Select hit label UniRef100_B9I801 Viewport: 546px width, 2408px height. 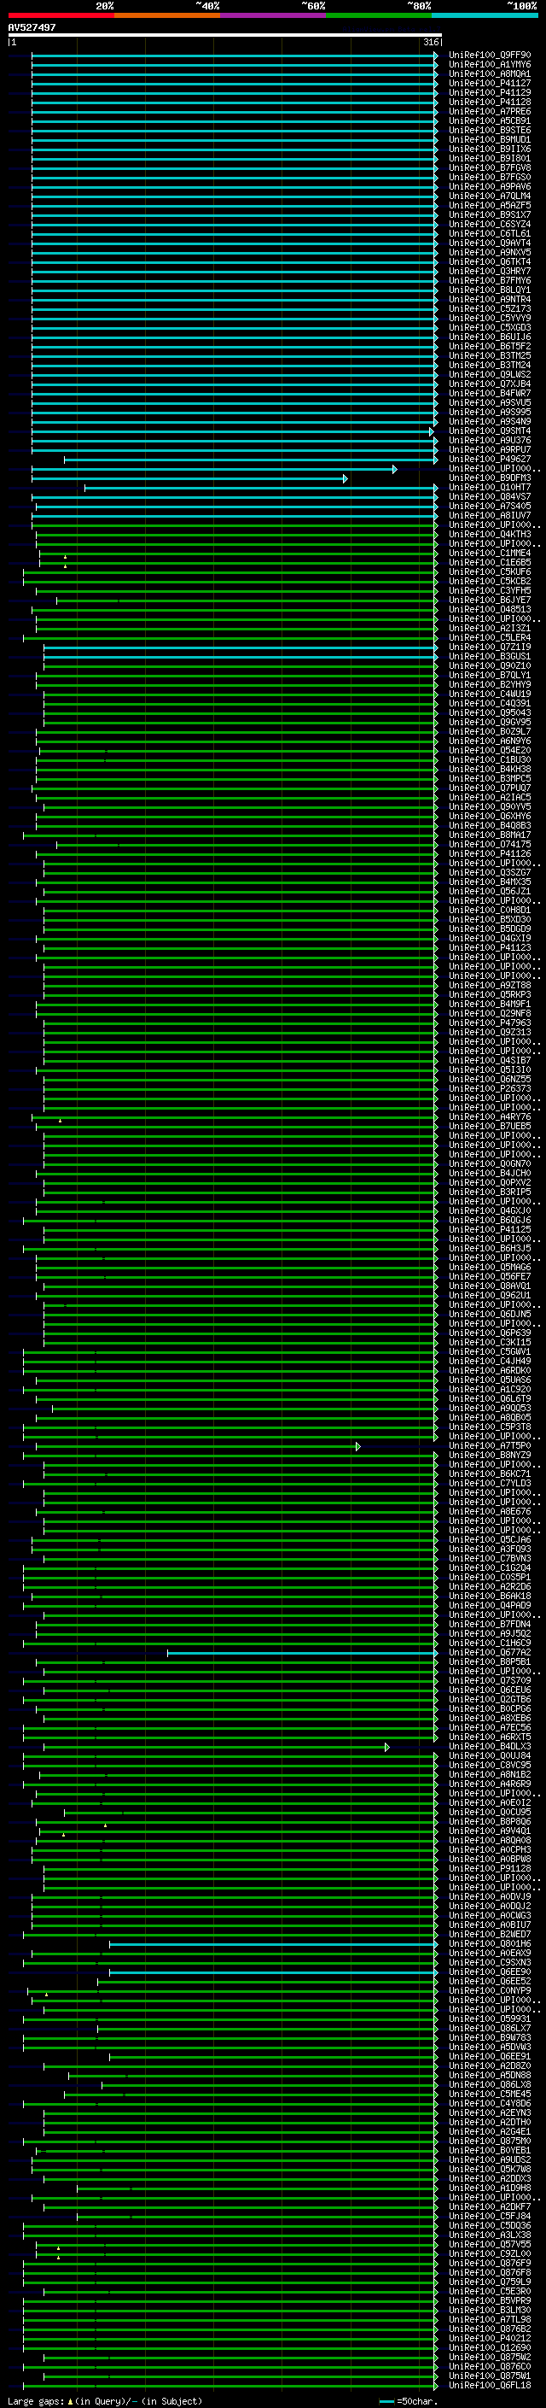tap(489, 159)
